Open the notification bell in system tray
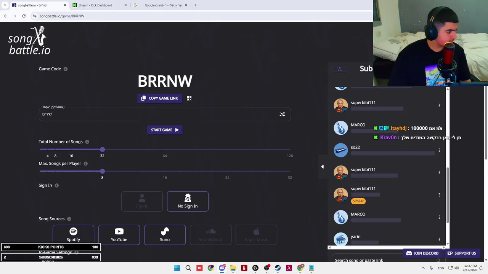The width and height of the screenshot is (488, 274). pyautogui.click(x=481, y=268)
